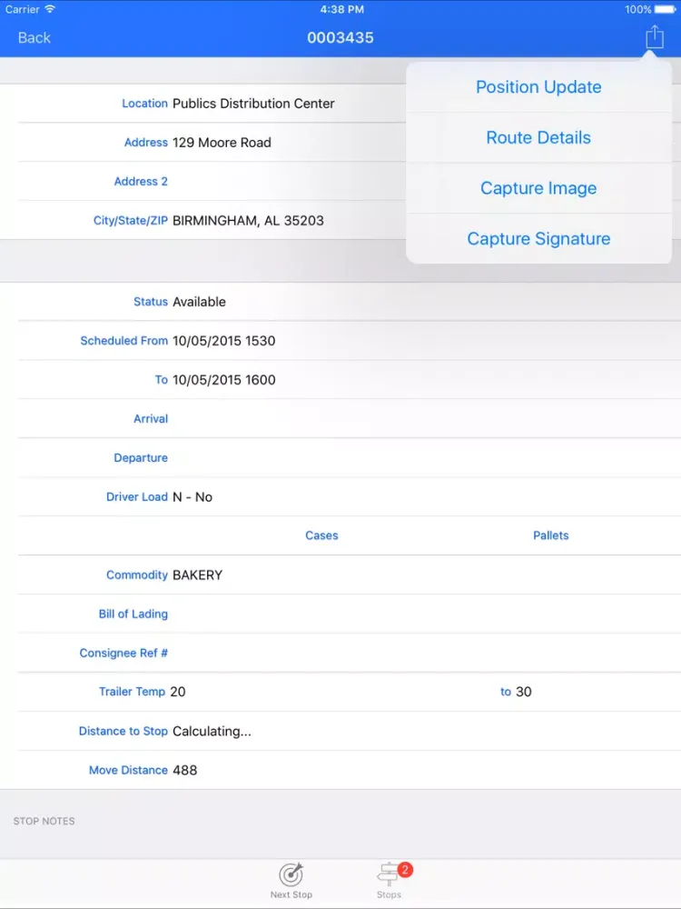Tap the '100%' battery percentage
Image resolution: width=681 pixels, height=909 pixels.
tap(638, 9)
